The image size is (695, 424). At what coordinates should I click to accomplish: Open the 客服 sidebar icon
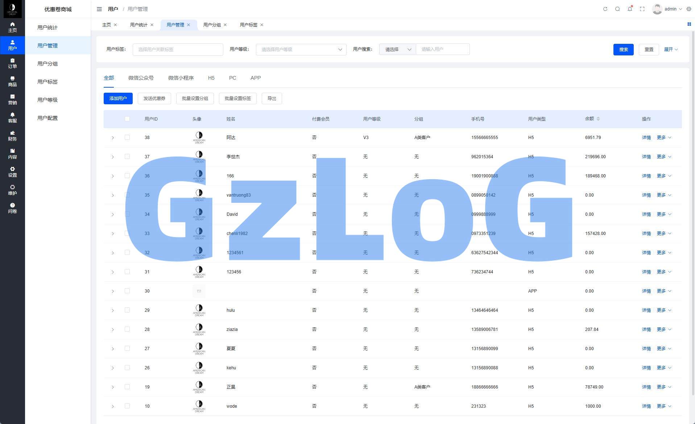click(12, 118)
